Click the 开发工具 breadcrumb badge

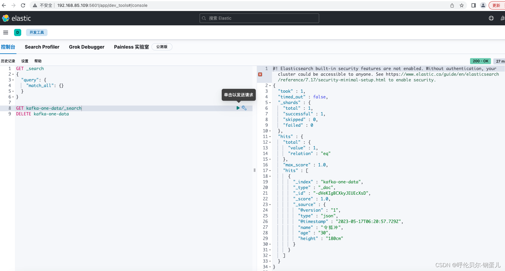click(37, 32)
